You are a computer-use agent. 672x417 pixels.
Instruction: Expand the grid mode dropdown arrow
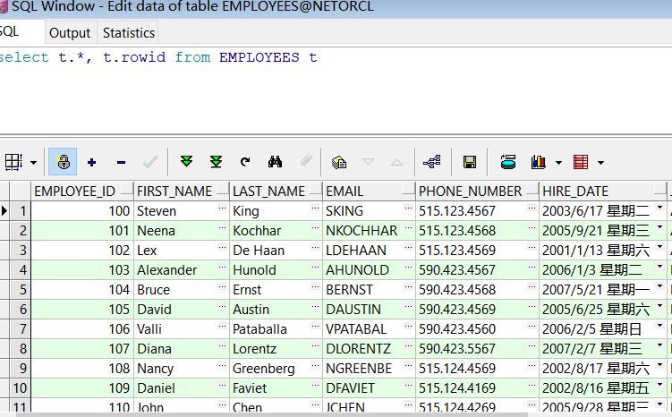[x=33, y=163]
